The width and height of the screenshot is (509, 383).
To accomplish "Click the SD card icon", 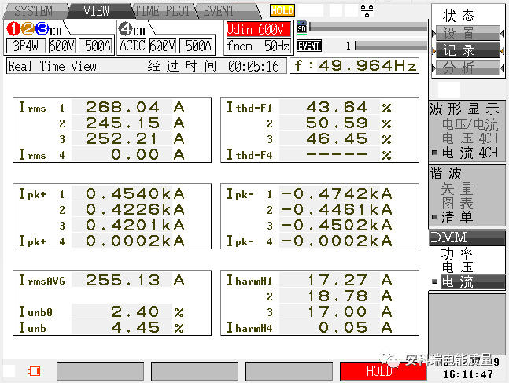I will [301, 28].
